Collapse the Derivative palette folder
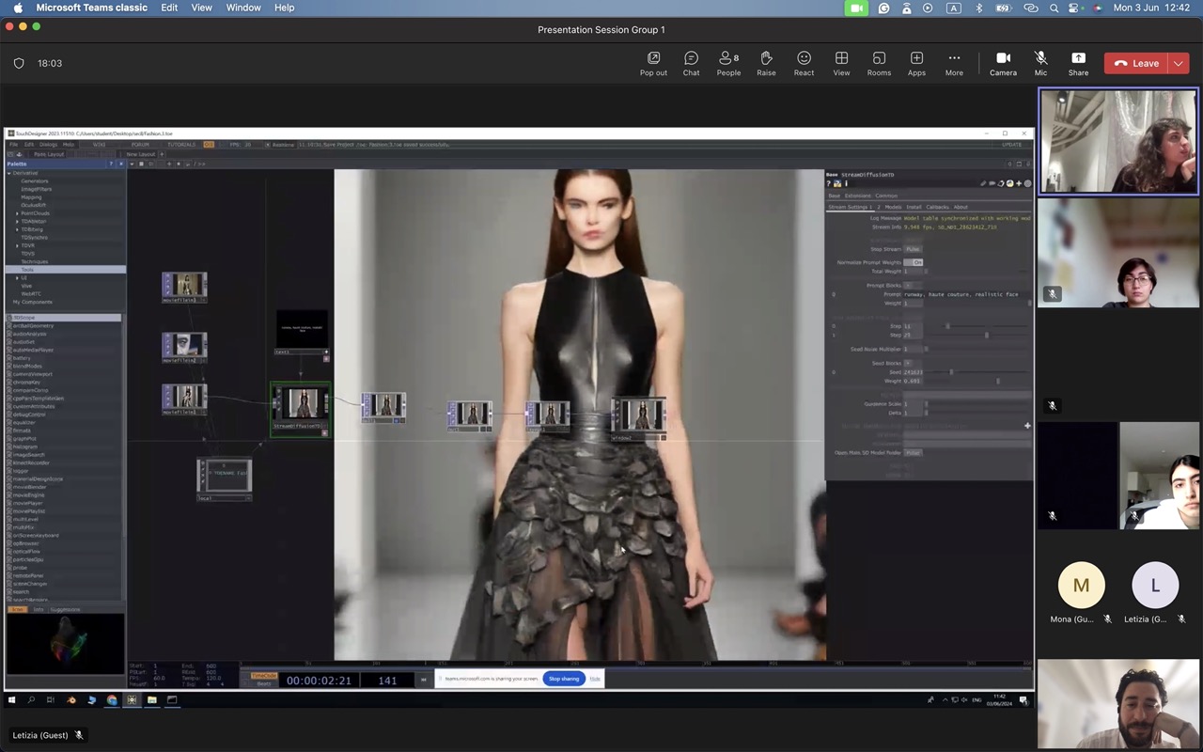This screenshot has height=752, width=1203. point(9,173)
